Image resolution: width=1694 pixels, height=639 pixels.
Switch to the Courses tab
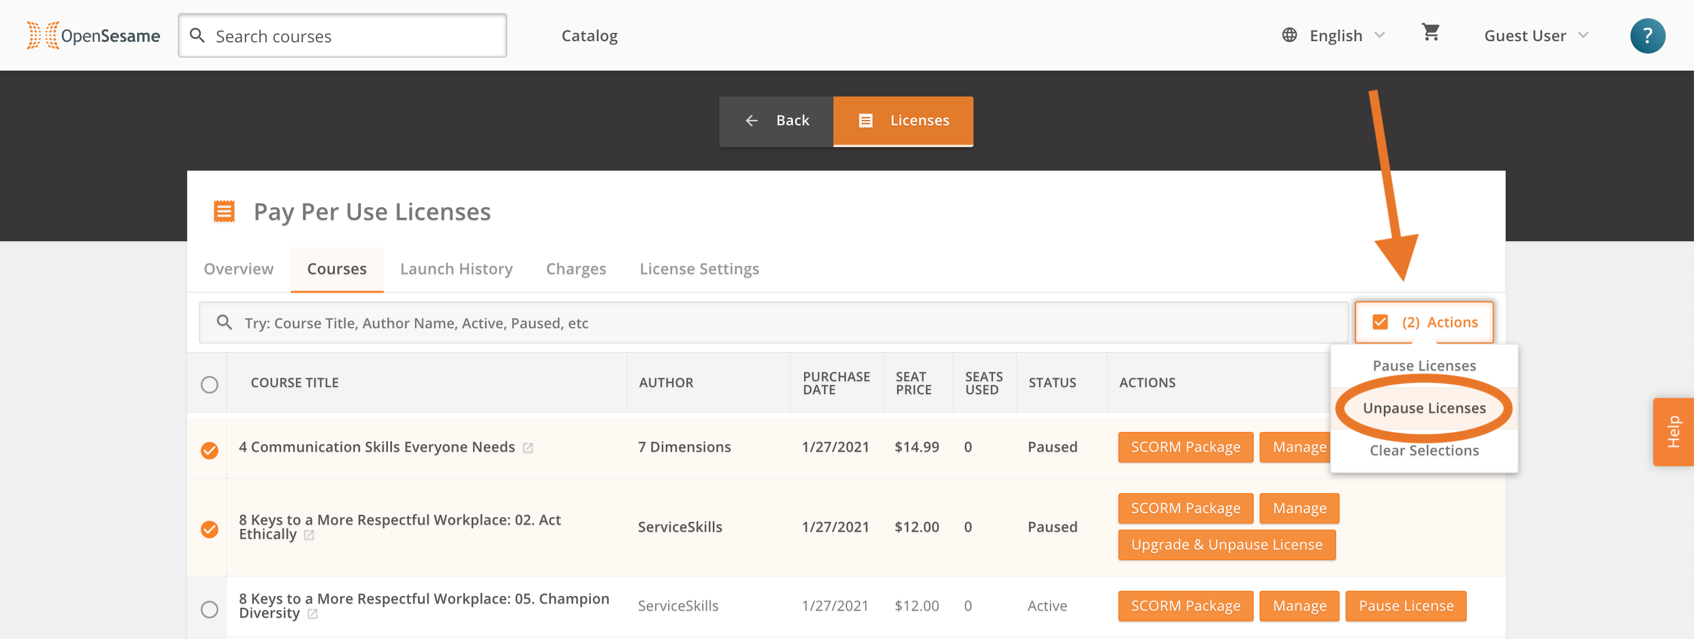337,269
